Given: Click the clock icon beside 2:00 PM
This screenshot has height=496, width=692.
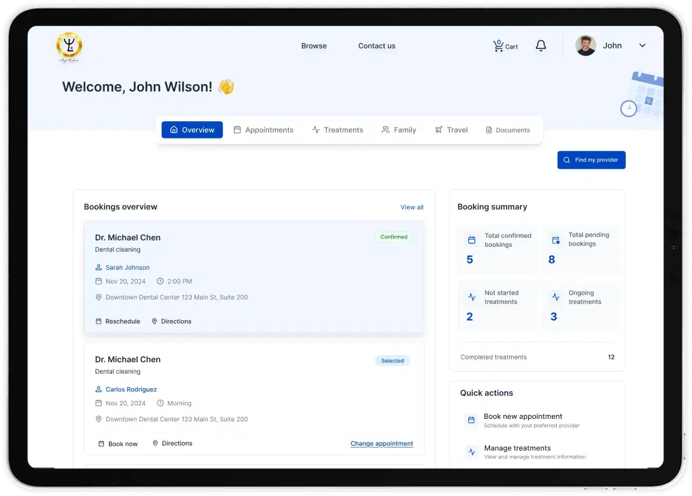Looking at the screenshot, I should coord(160,281).
